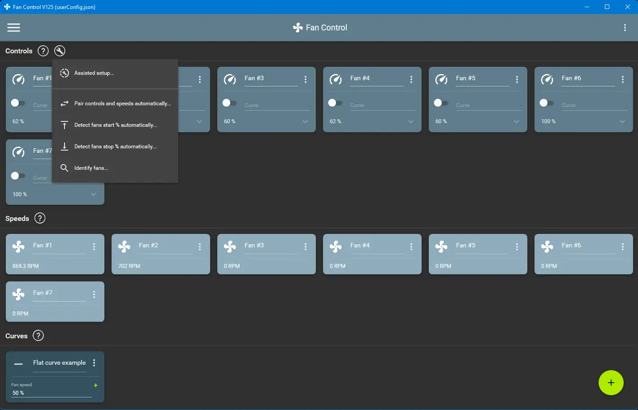Open three-dot menu on Fan #7 speed card

click(94, 294)
